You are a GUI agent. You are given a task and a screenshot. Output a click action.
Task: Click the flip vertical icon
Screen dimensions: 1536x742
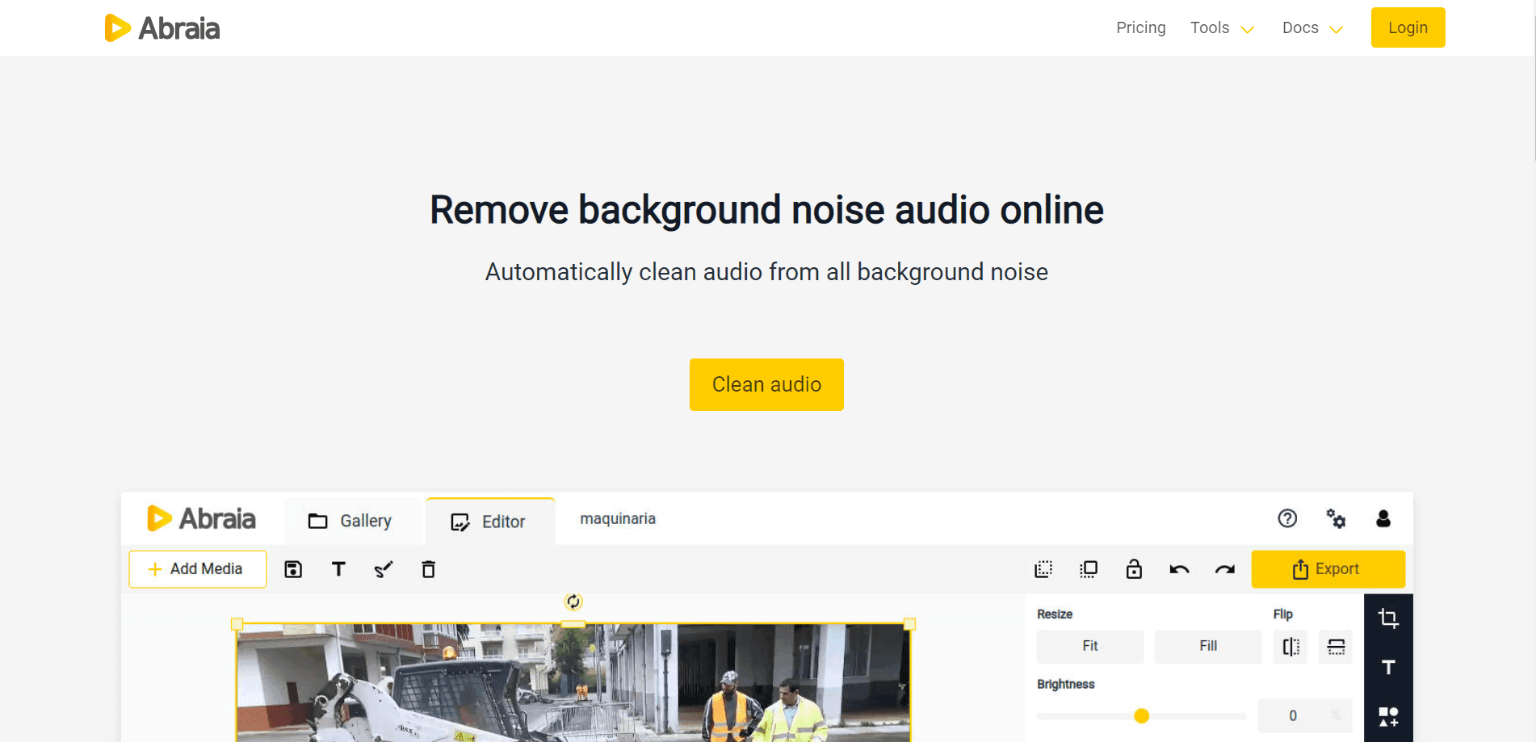(1336, 647)
